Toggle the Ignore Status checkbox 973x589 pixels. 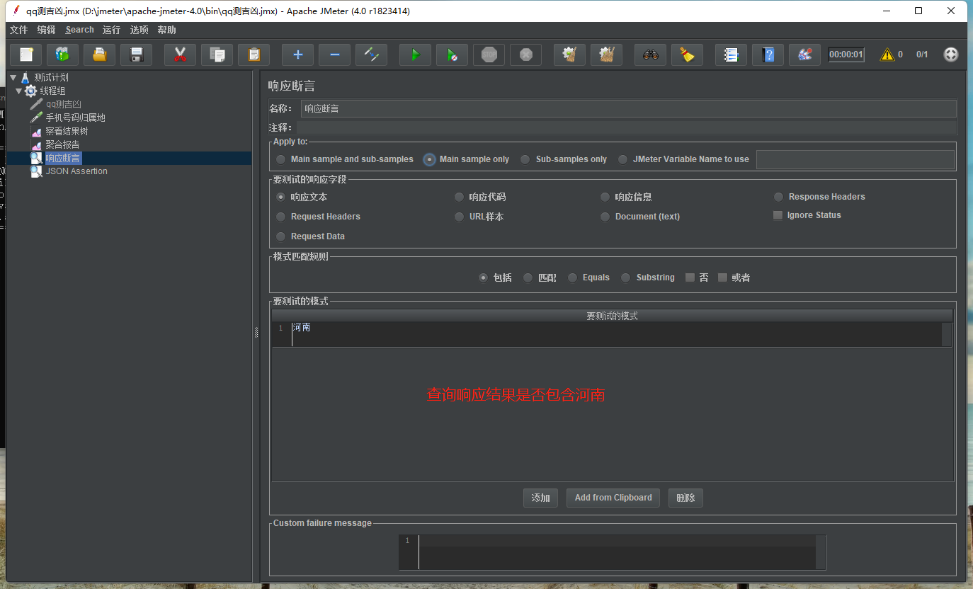[807, 215]
